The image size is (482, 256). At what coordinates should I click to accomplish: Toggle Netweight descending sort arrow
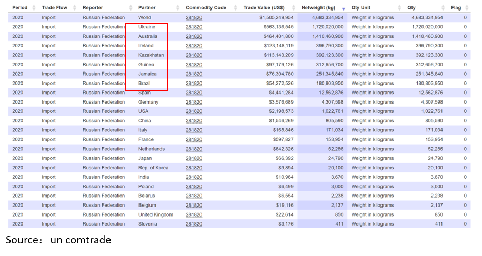click(x=344, y=9)
